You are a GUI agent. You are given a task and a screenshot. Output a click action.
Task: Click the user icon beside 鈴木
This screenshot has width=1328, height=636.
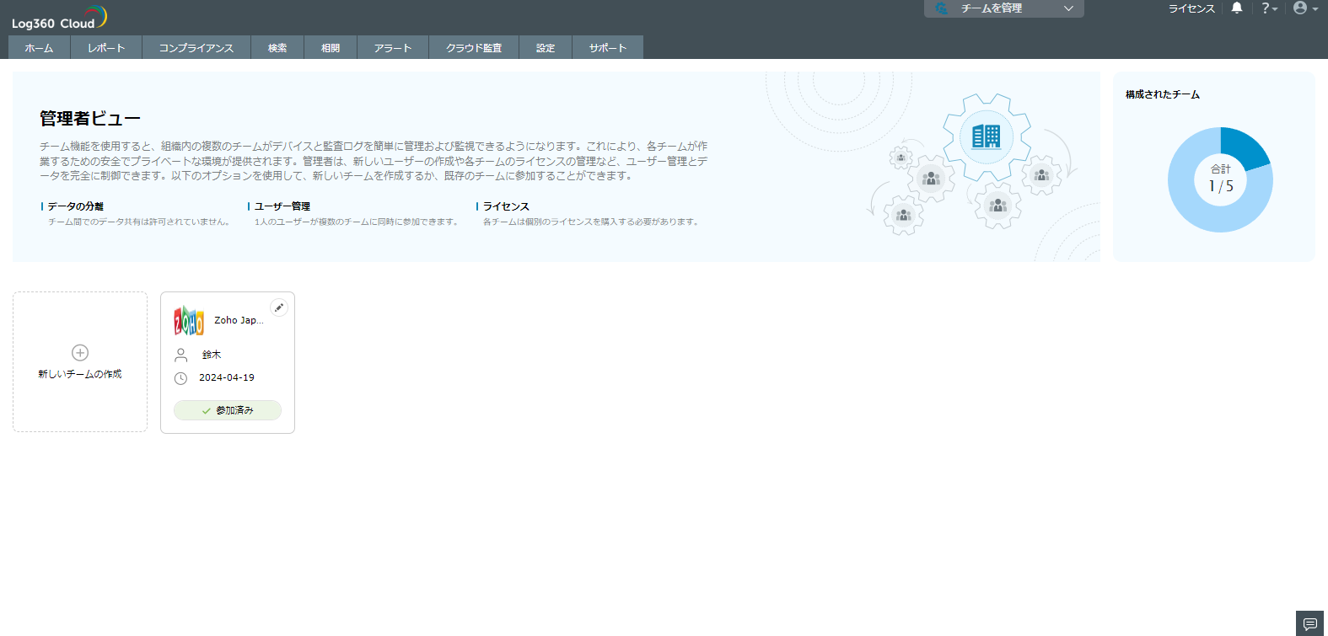coord(180,355)
